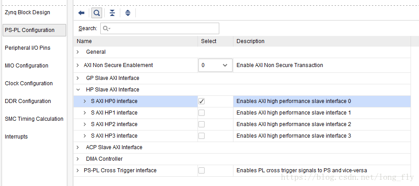This screenshot has width=419, height=186.
Task: Collapse the HP Slave AXI Interface group
Action: 78,90
